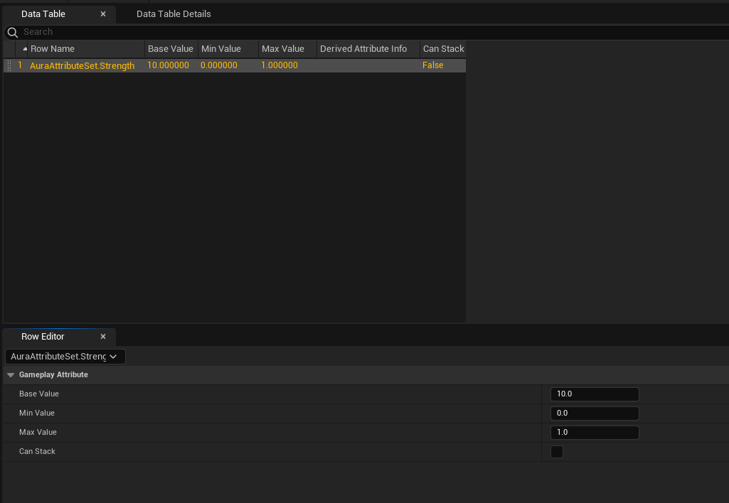Click the chevron on the row selector combo
The image size is (729, 503).
[113, 356]
